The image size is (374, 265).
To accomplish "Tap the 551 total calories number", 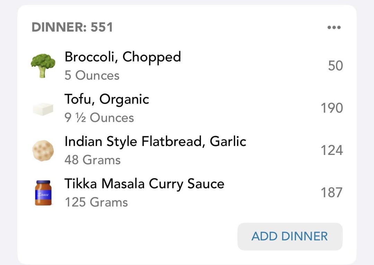I will (x=101, y=27).
